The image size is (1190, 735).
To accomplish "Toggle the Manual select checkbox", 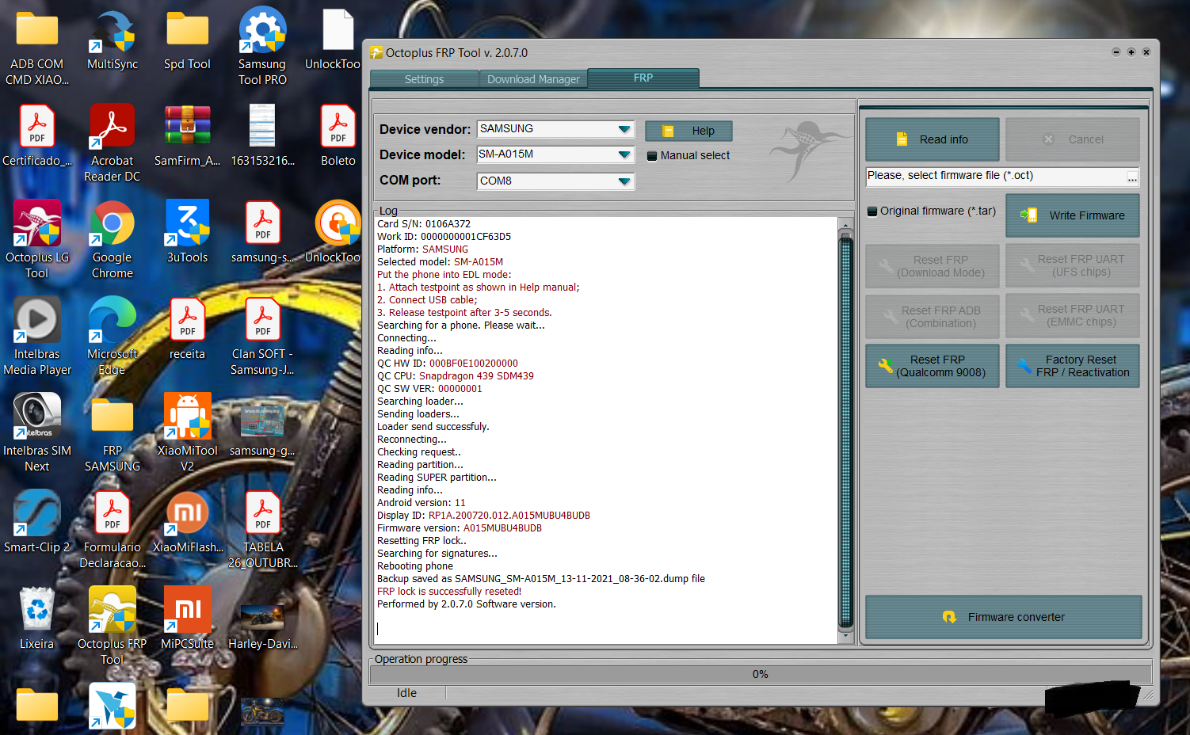I will [x=652, y=156].
